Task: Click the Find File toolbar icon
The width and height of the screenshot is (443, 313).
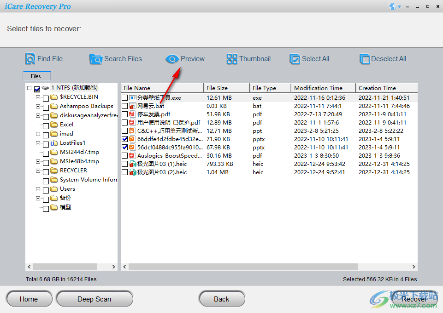Action: pyautogui.click(x=30, y=59)
